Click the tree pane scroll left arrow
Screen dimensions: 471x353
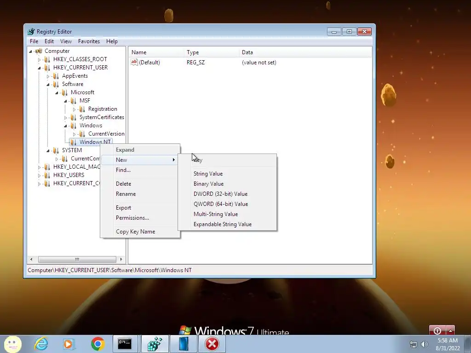coord(31,259)
